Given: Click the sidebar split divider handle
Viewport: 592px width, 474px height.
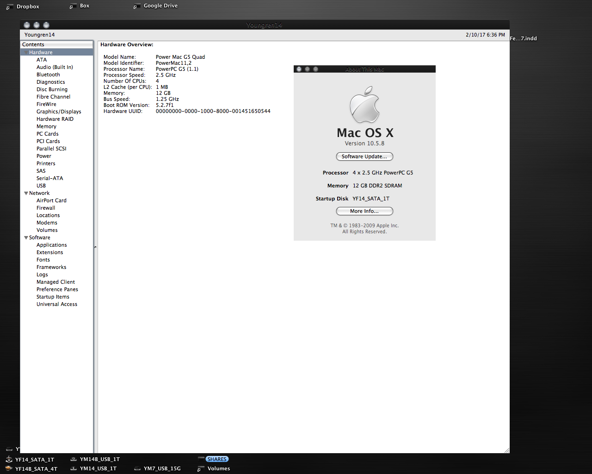Looking at the screenshot, I should pos(95,247).
